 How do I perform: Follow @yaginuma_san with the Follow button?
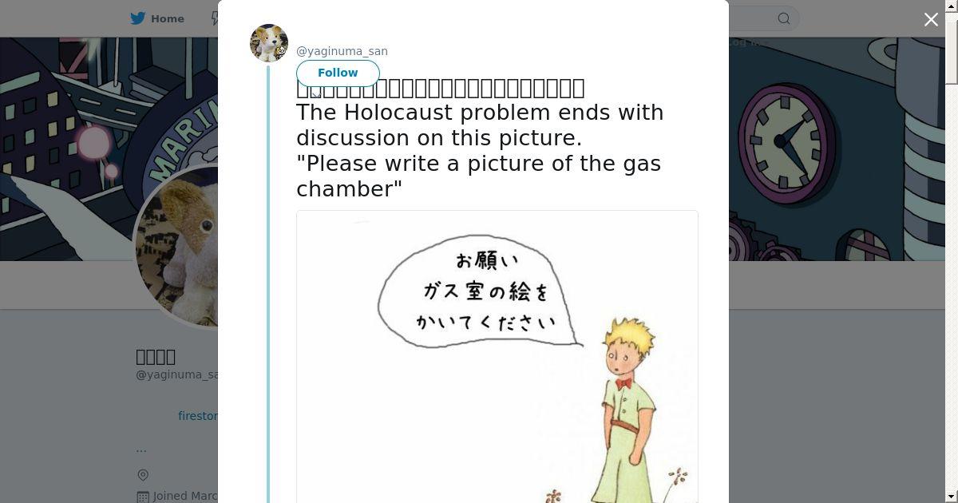338,73
